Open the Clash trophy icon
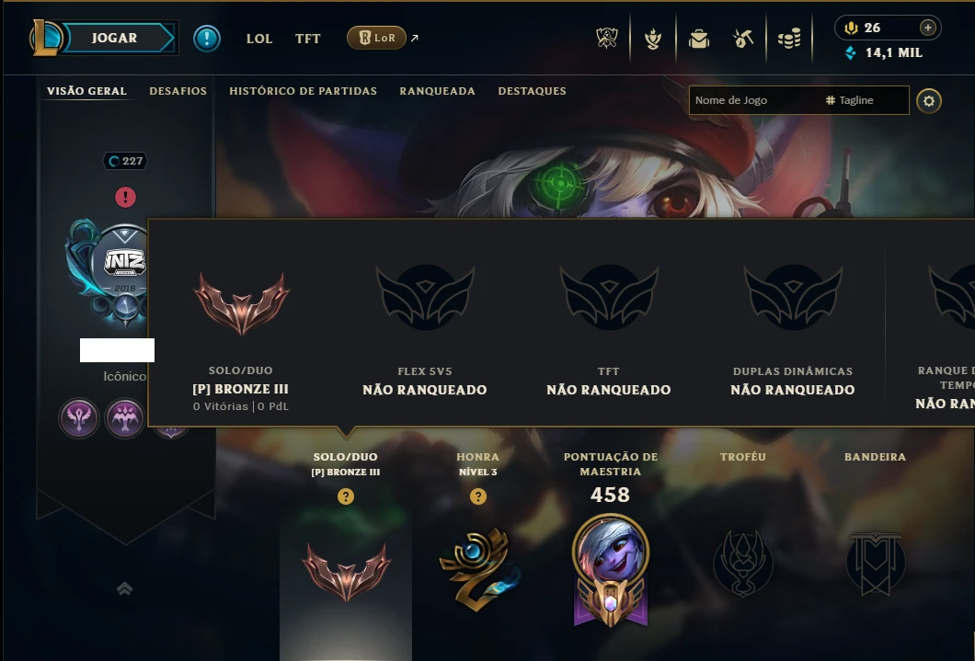This screenshot has width=975, height=661. click(x=607, y=39)
